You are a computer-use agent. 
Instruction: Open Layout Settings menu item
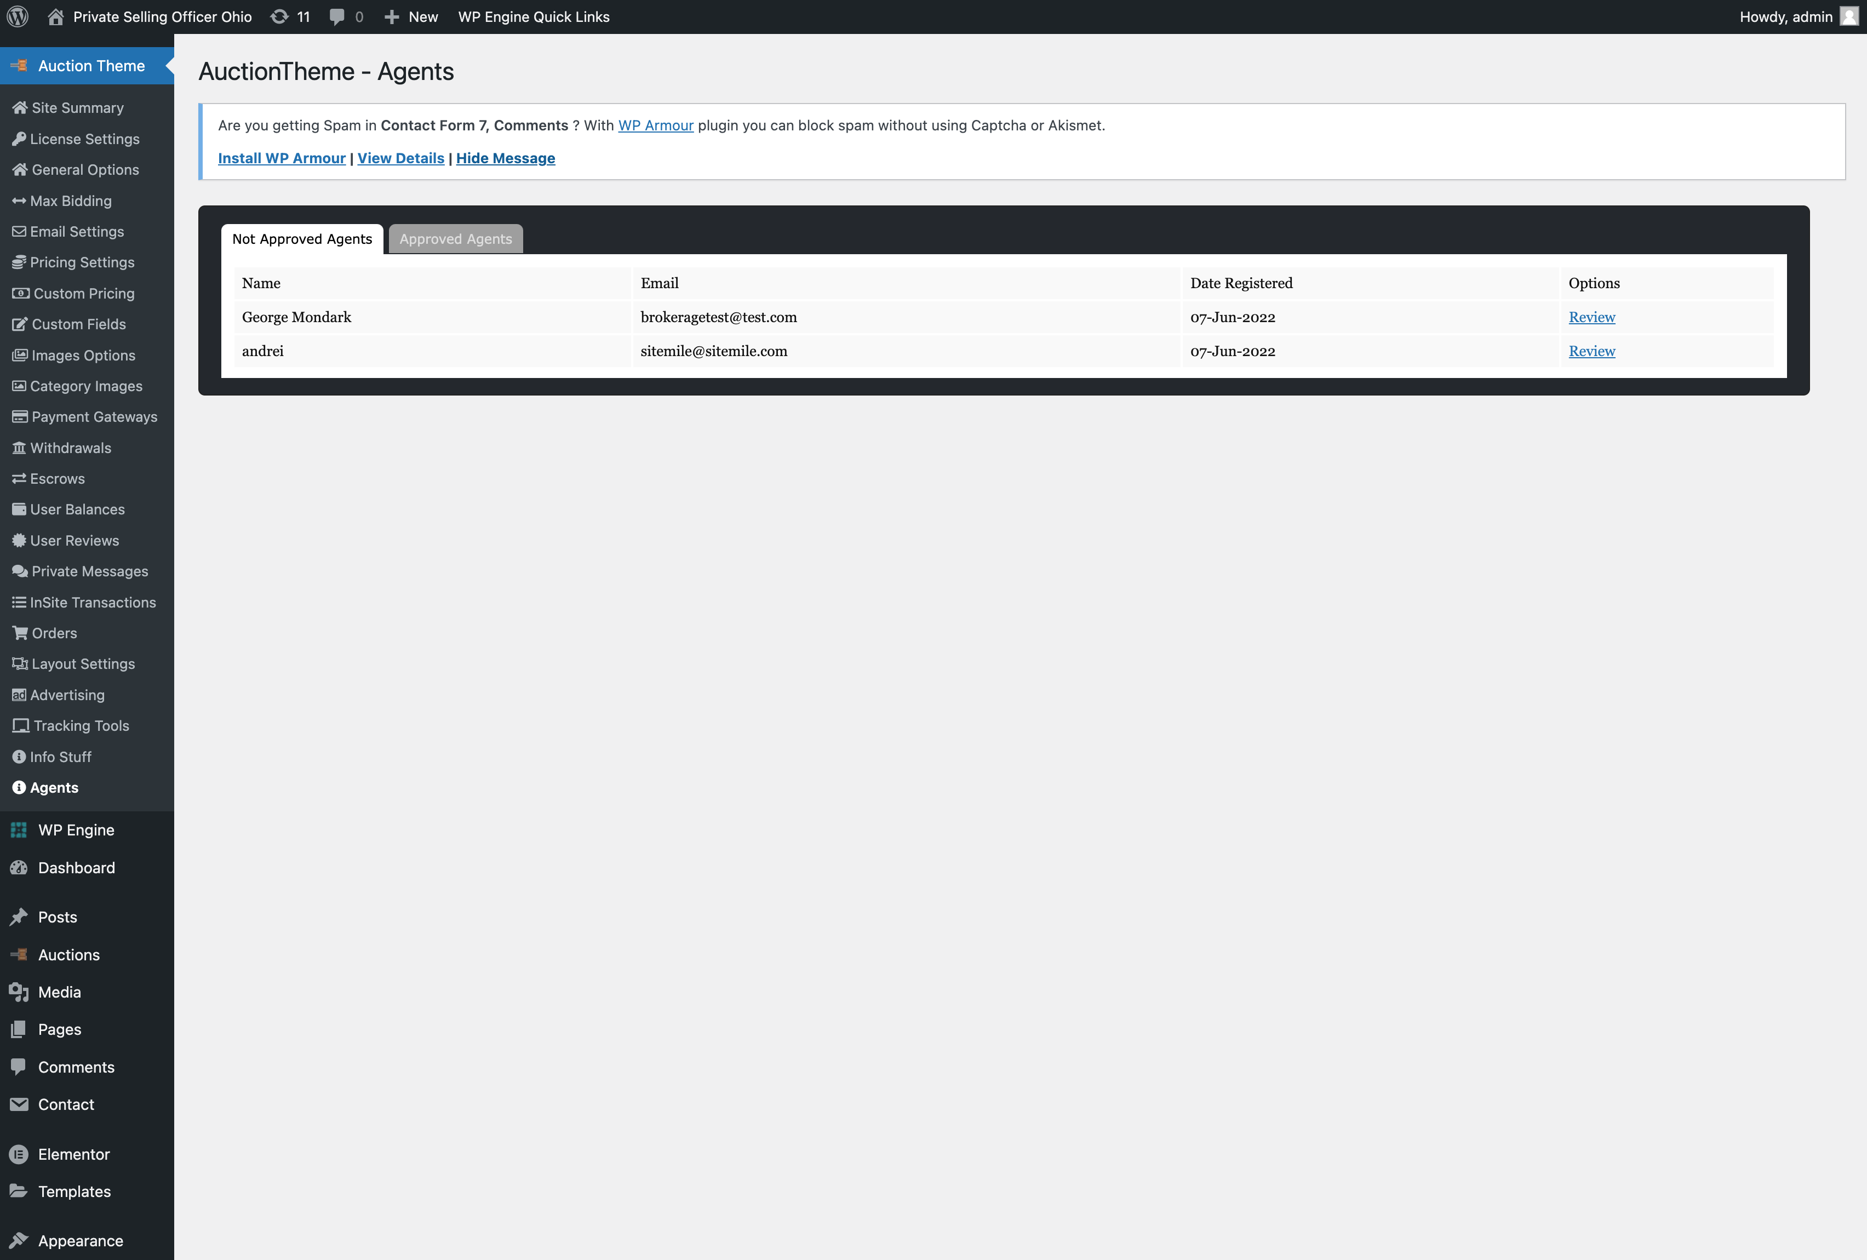click(x=83, y=664)
